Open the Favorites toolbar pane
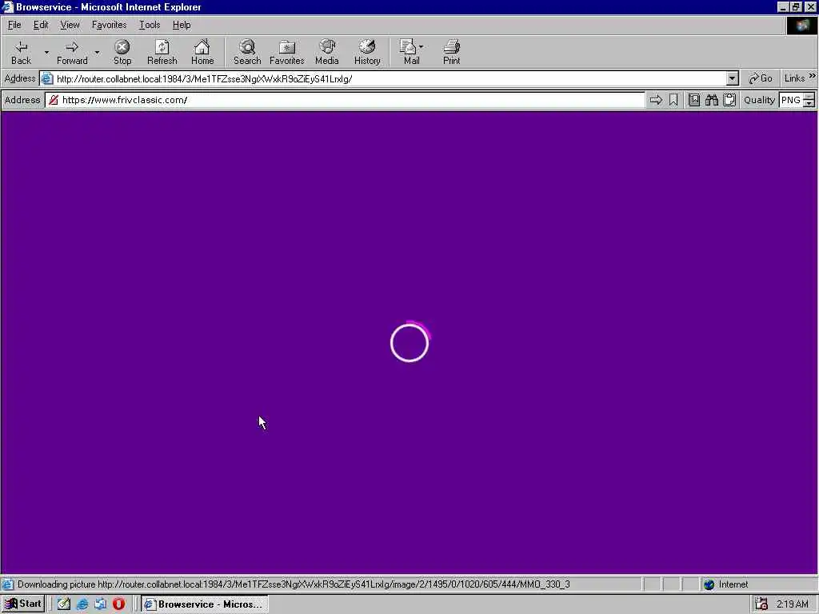The image size is (819, 614). [x=287, y=52]
